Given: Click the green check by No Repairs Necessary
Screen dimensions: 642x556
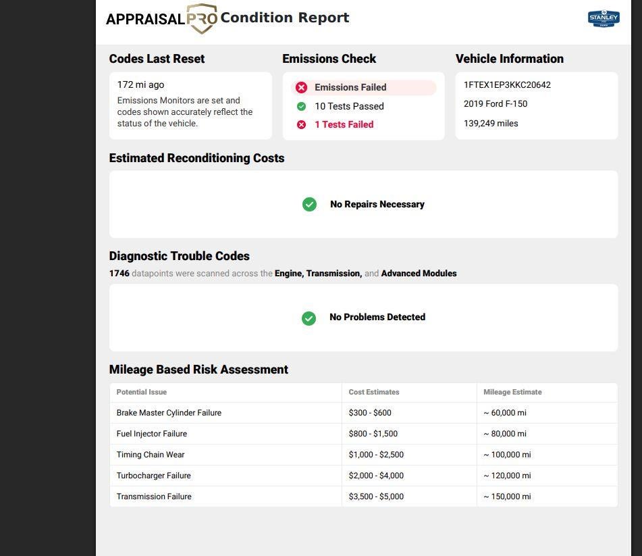Looking at the screenshot, I should click(310, 204).
